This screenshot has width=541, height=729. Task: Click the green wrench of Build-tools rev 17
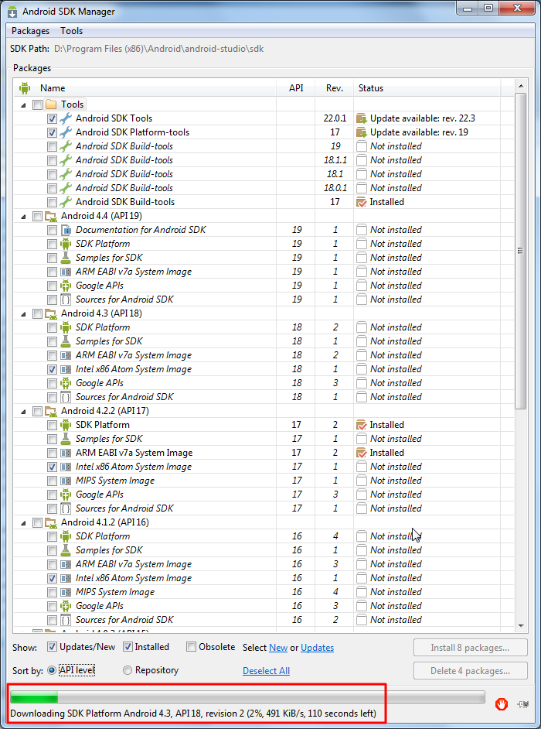[x=66, y=202]
